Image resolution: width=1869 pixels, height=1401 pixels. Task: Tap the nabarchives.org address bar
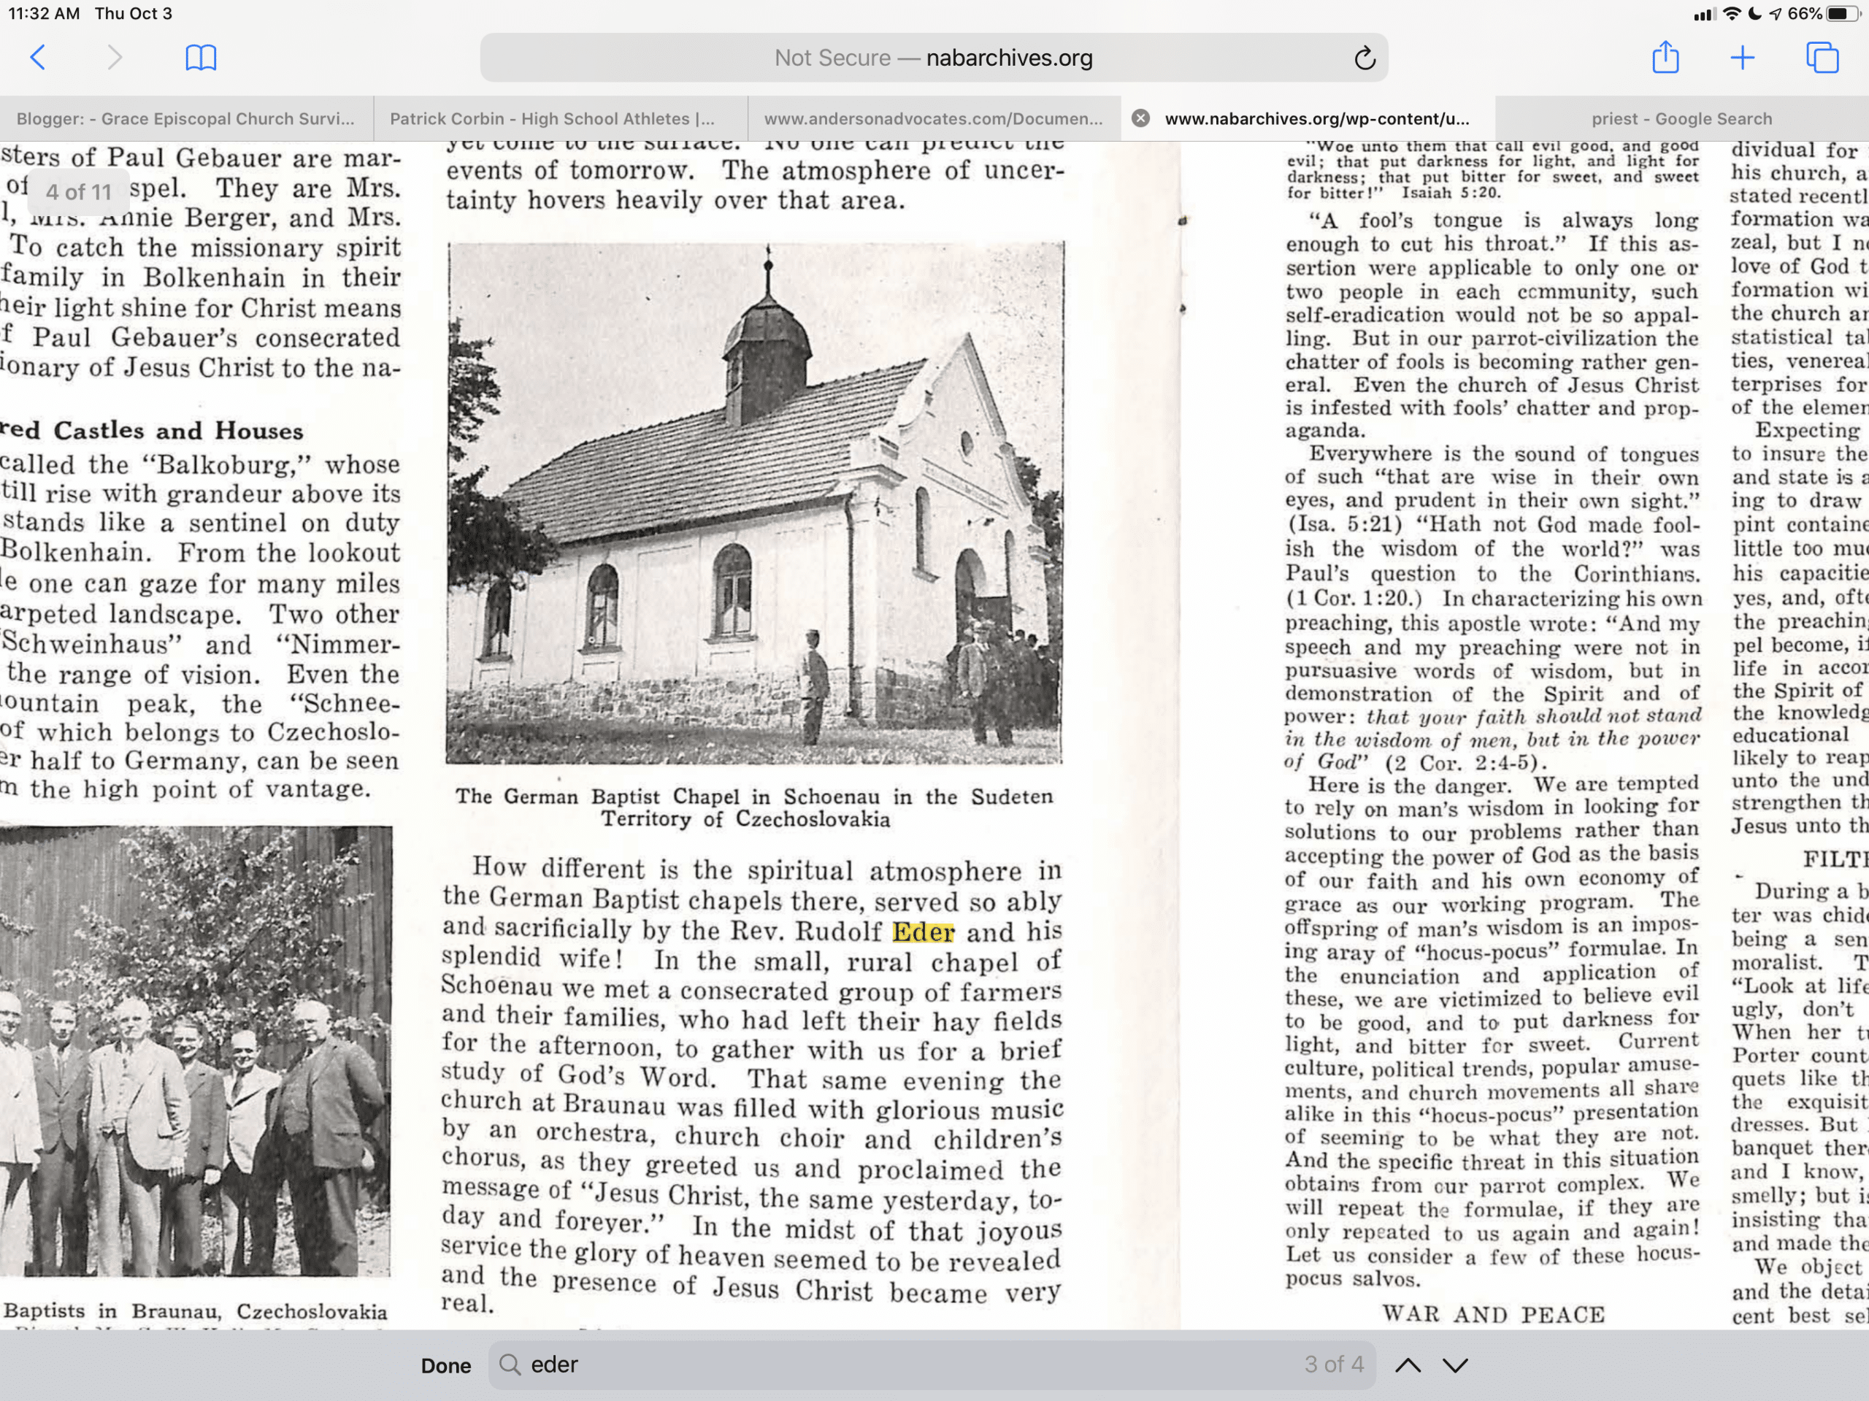[933, 58]
